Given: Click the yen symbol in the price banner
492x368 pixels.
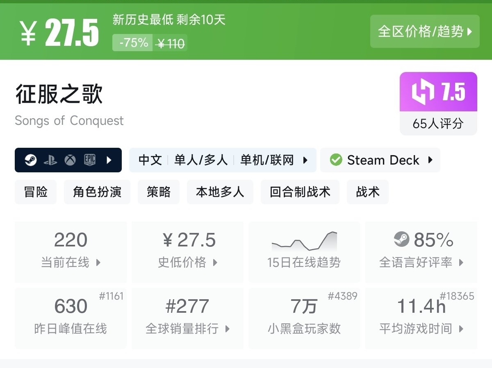Looking at the screenshot, I should point(28,33).
